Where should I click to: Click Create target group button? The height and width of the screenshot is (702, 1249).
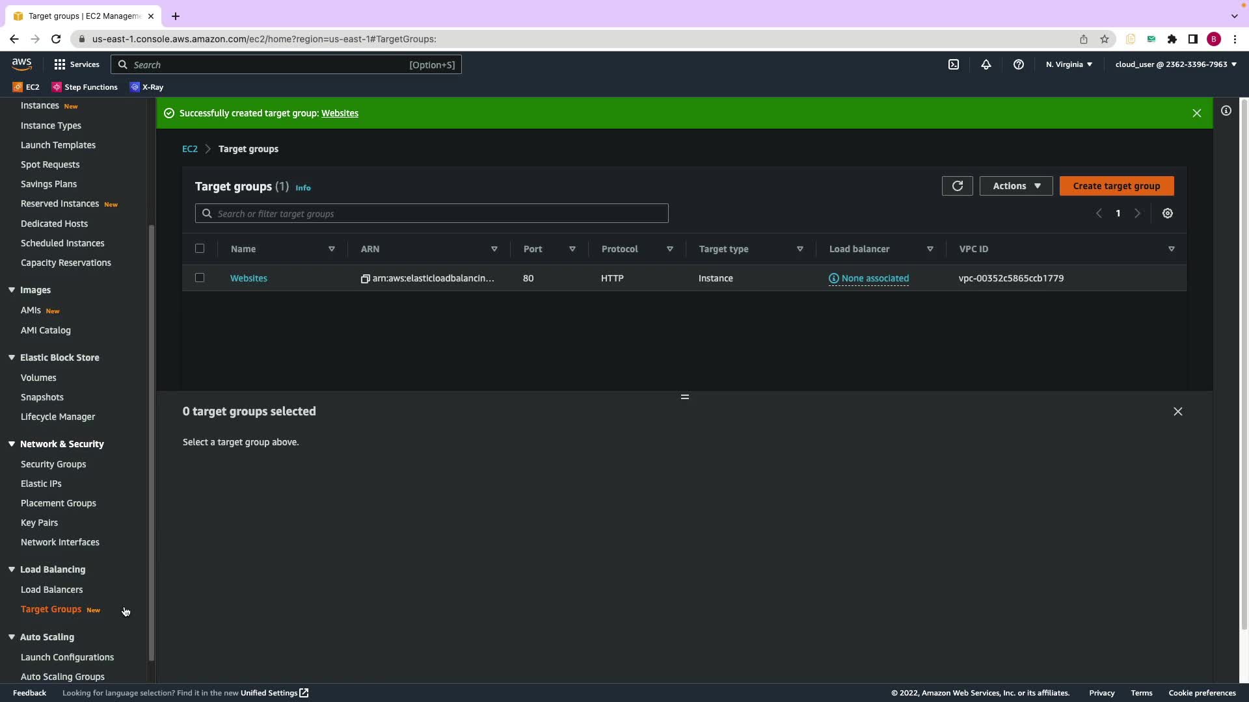1116,186
